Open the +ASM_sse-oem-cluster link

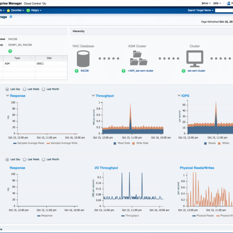[141, 71]
